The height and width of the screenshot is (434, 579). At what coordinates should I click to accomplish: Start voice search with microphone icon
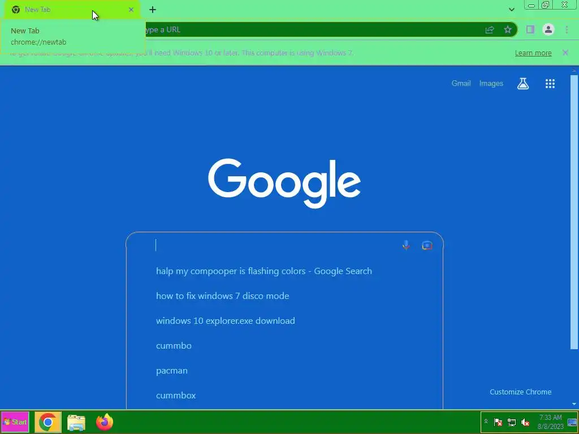(406, 245)
